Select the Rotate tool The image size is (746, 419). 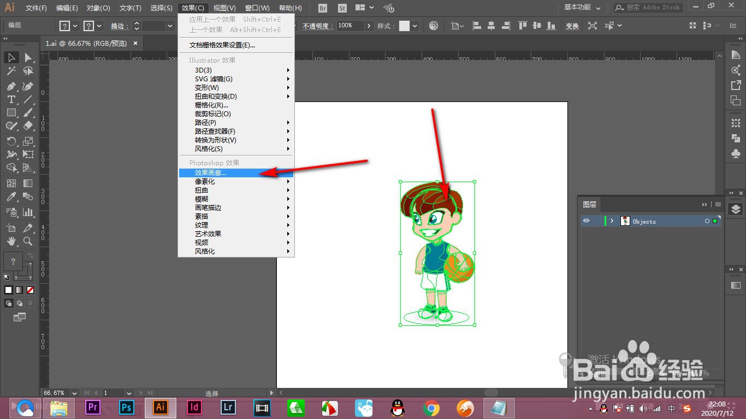tap(11, 141)
